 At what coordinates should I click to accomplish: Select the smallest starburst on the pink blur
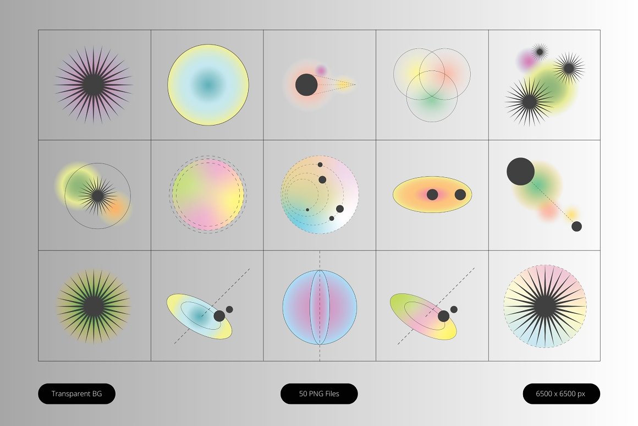coord(540,52)
